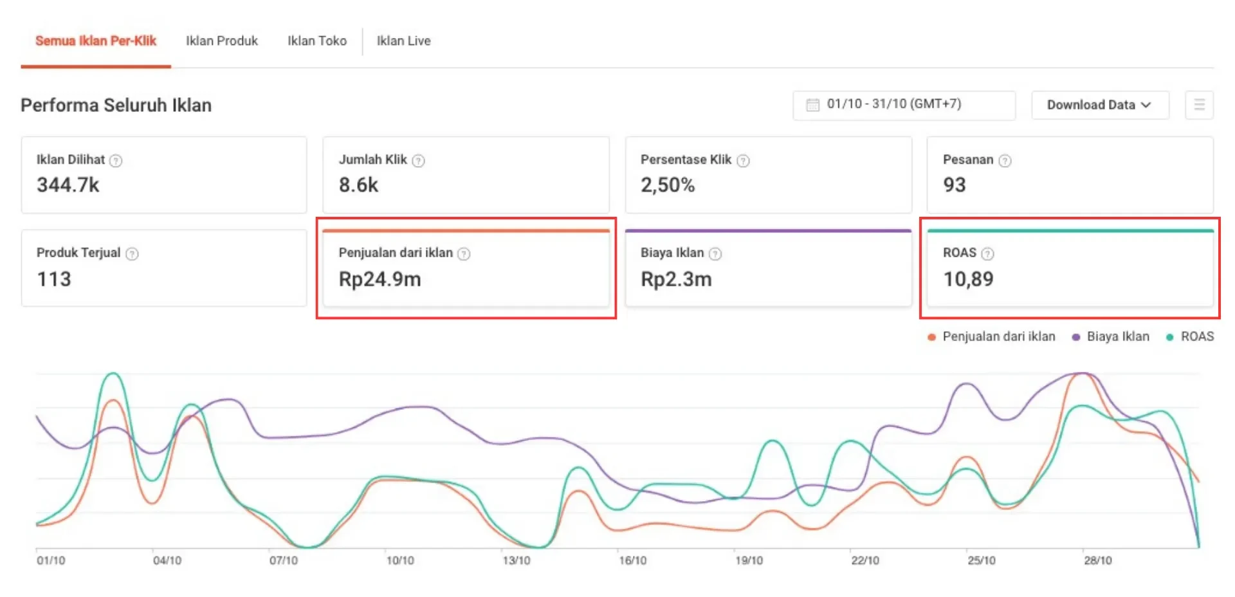This screenshot has width=1235, height=597.
Task: Click help icon next to Persentase Klik
Action: (x=743, y=161)
